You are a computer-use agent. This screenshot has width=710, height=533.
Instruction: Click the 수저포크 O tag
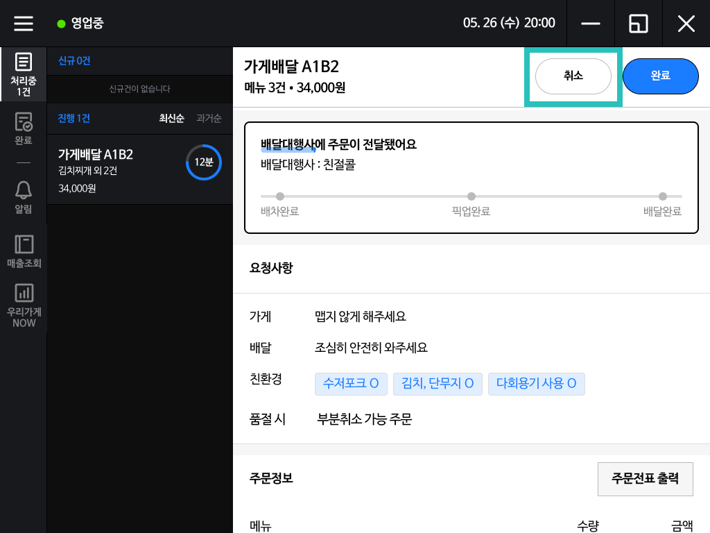coord(351,384)
